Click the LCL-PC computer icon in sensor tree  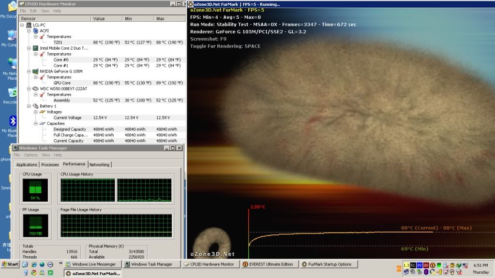click(x=29, y=25)
